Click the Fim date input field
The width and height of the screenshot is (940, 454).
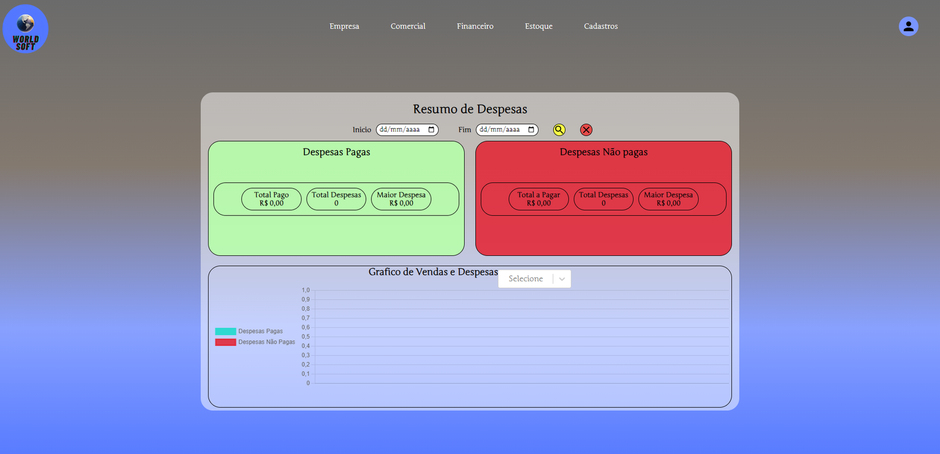point(500,130)
